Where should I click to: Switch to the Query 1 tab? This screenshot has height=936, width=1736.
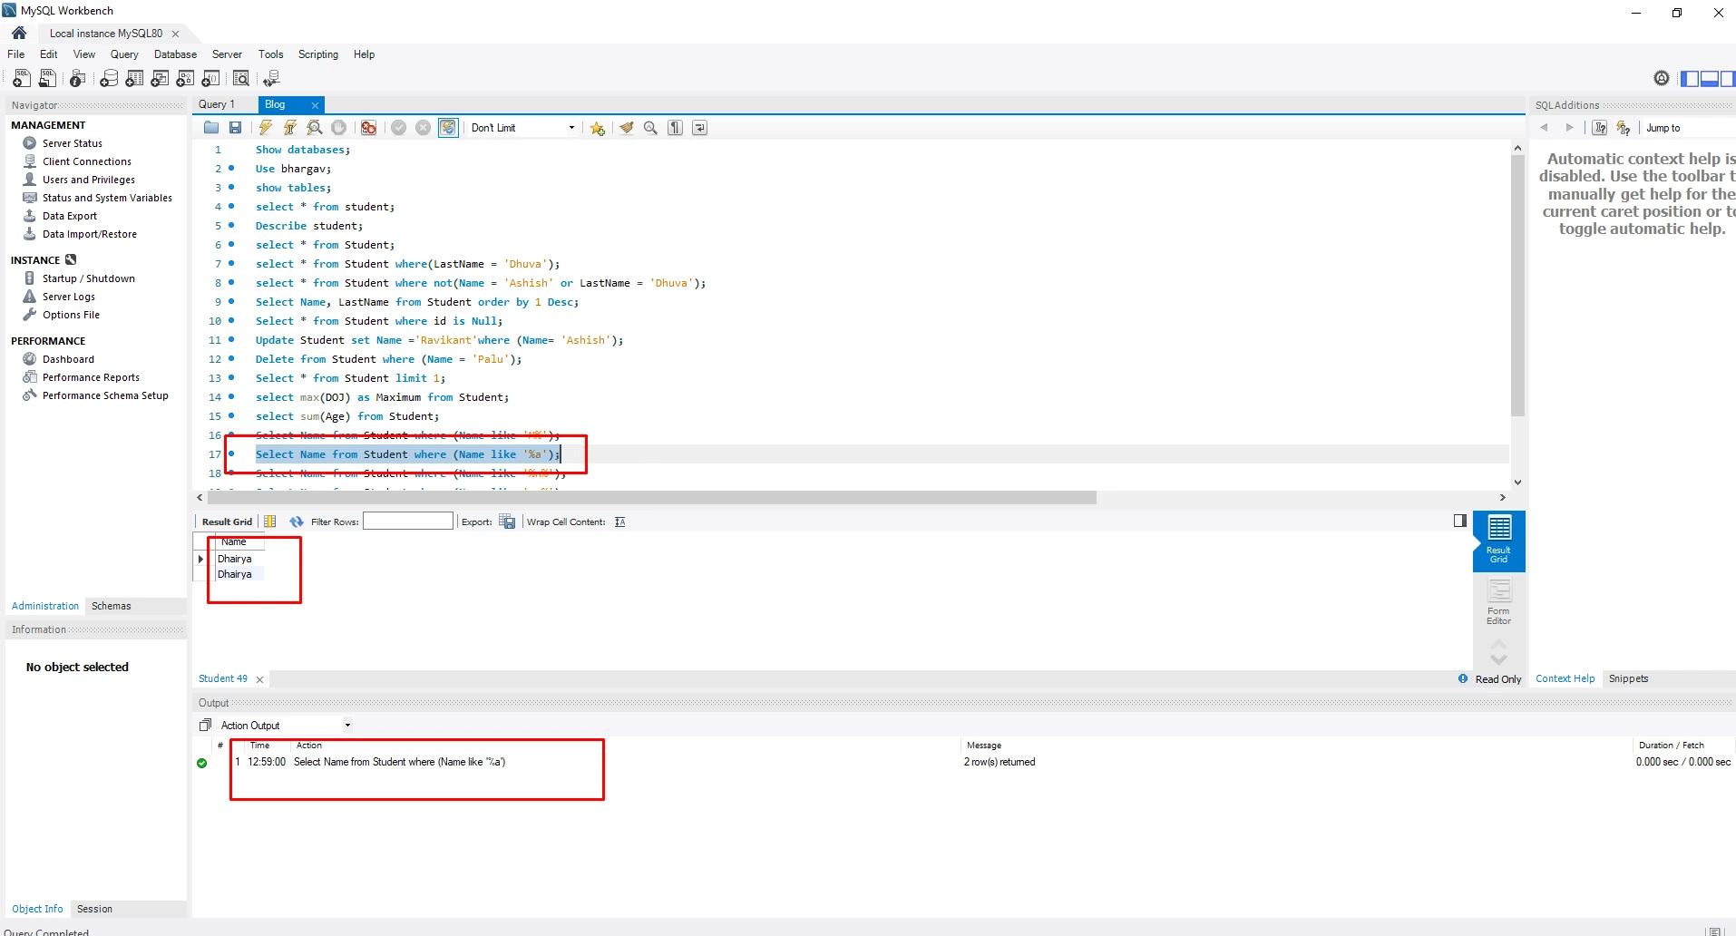point(217,104)
